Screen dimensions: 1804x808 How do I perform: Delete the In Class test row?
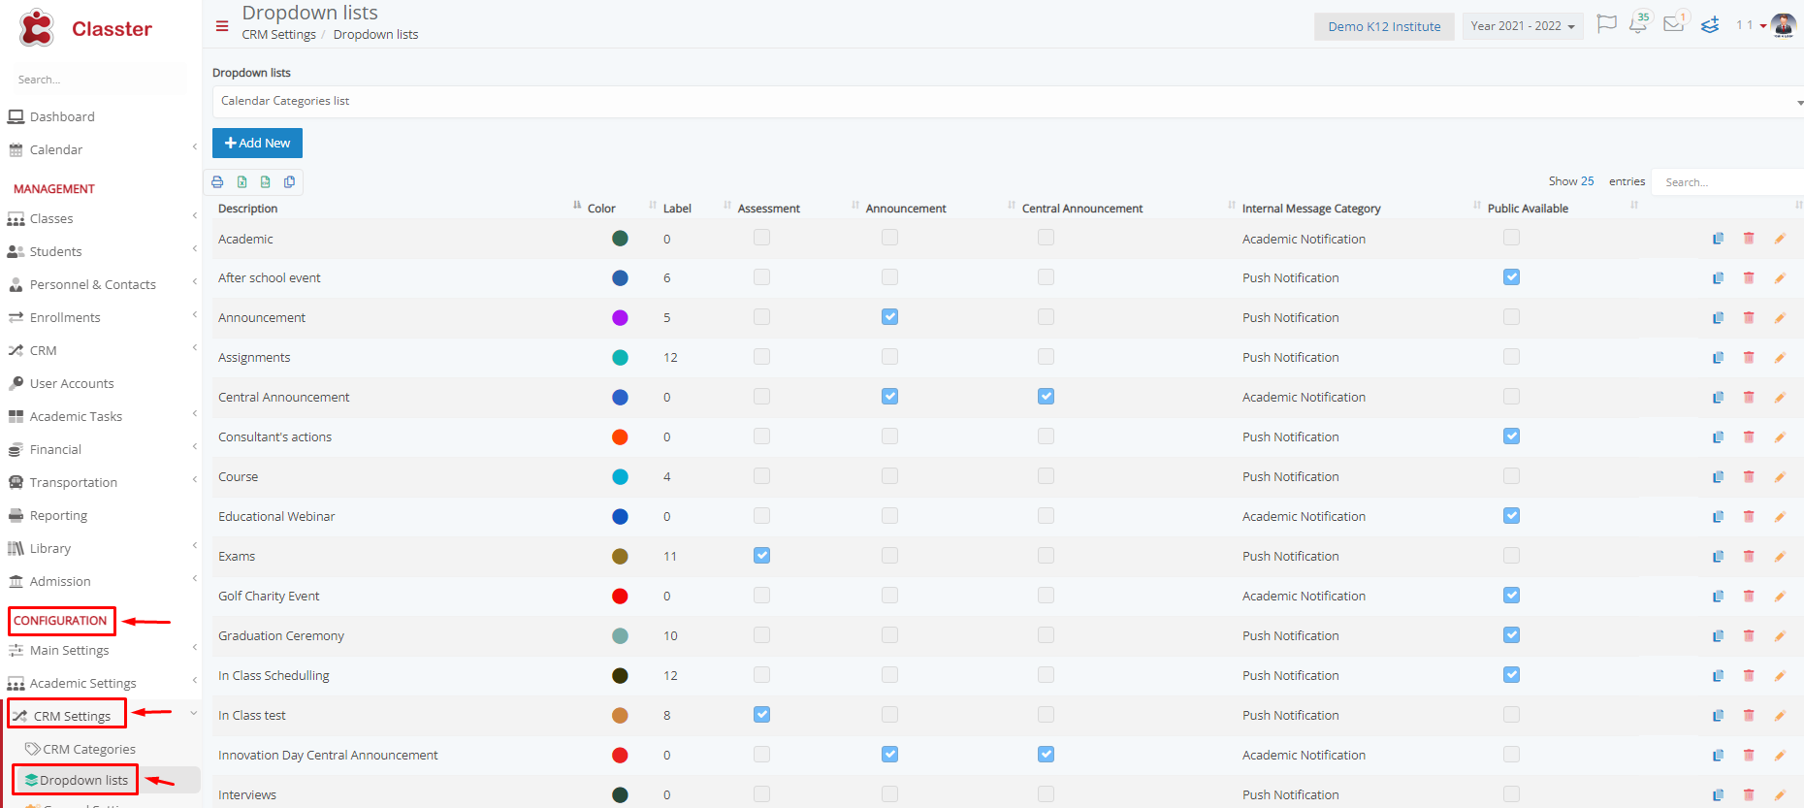(1749, 716)
